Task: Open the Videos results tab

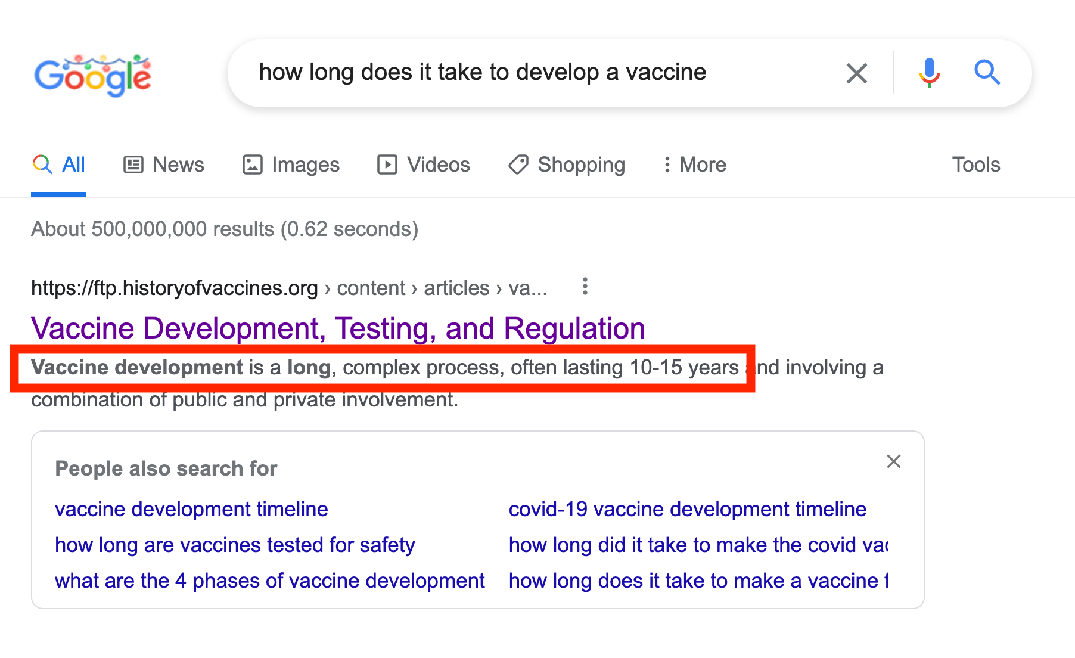Action: [x=424, y=164]
